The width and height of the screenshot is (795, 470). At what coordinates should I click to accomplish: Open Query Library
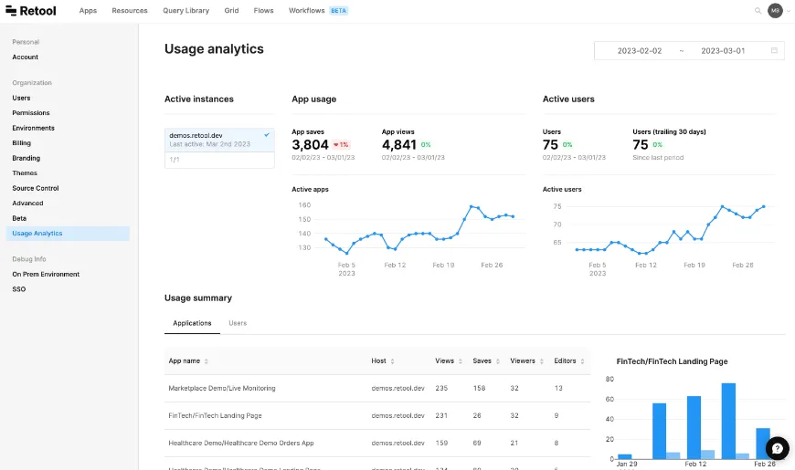tap(186, 11)
